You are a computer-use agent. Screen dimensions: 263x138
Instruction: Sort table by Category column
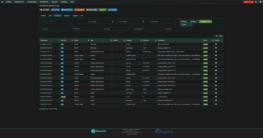click(134, 40)
